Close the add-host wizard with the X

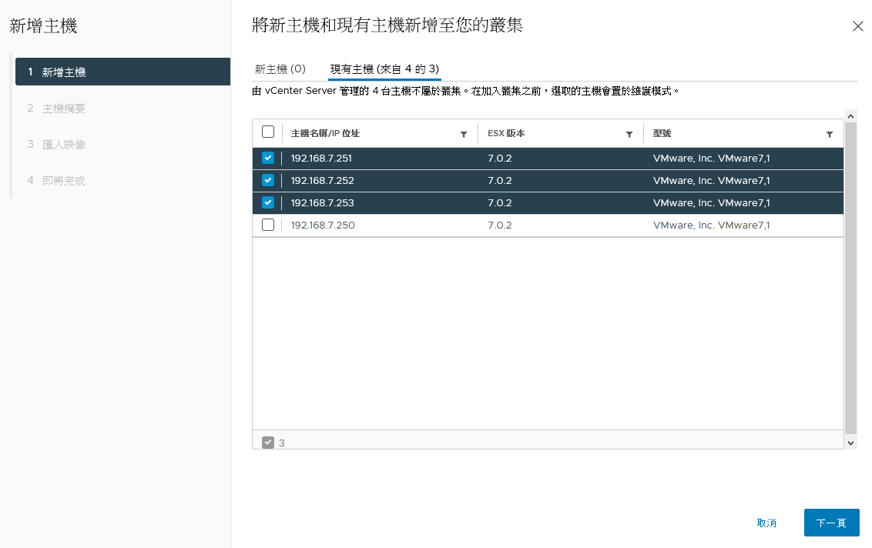(857, 26)
